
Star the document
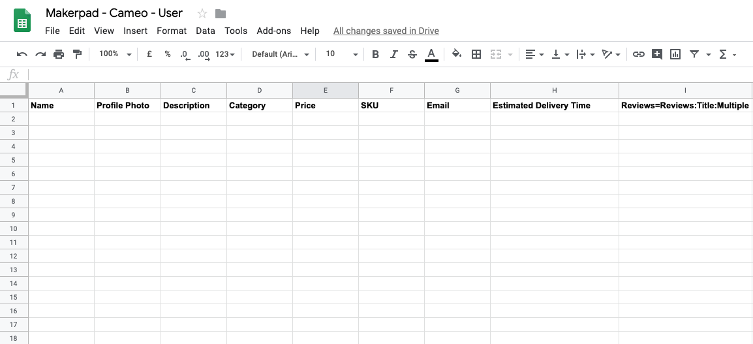[202, 14]
